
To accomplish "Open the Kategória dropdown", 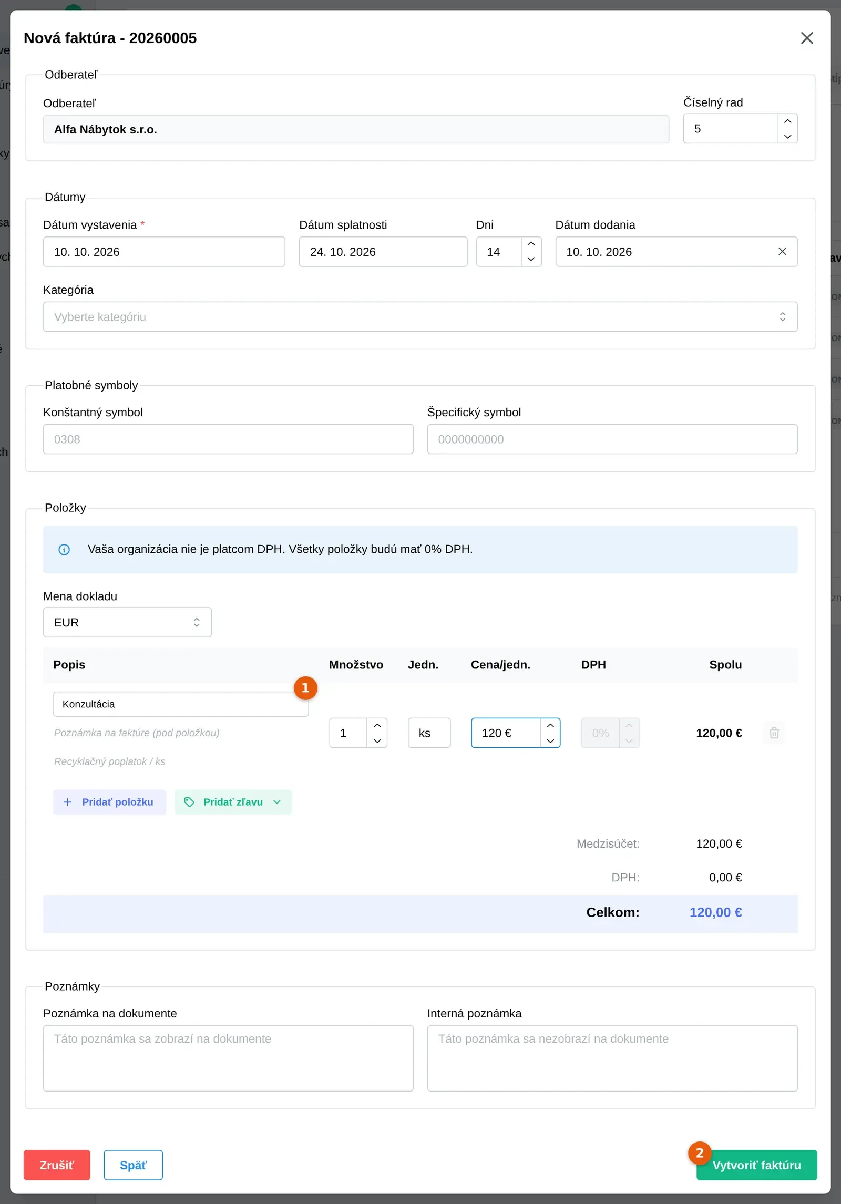I will pos(420,317).
